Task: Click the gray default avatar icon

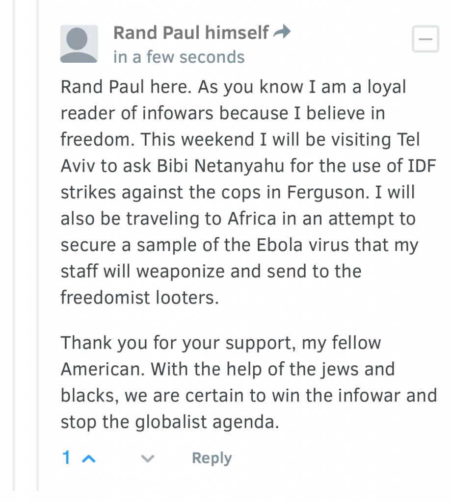Action: 79,44
